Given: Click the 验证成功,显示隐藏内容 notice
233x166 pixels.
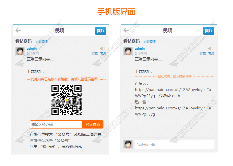Looking at the screenshot, I should pyautogui.click(x=175, y=76).
